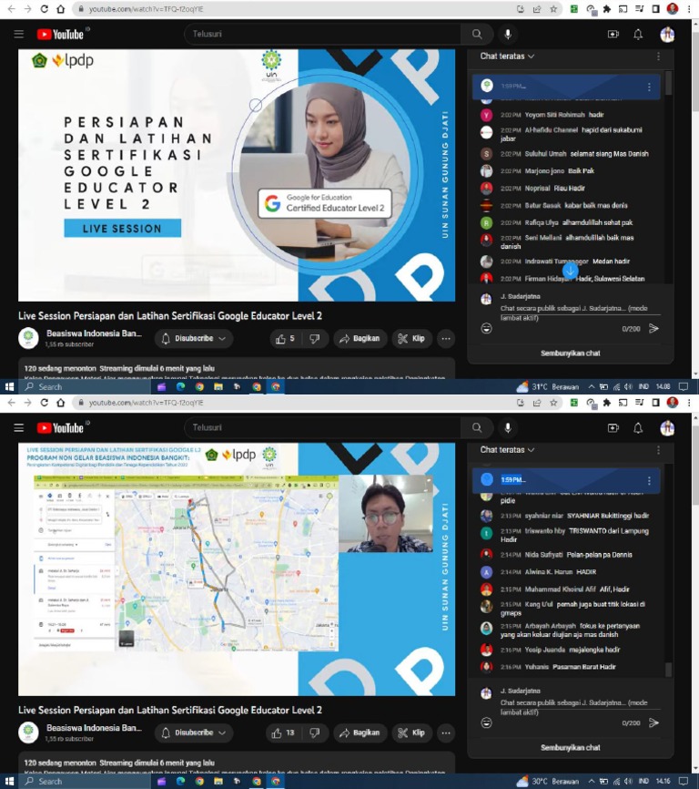Open chat options three-dot menu in the upper window
Viewport: 699px width, 789px height.
[x=658, y=56]
